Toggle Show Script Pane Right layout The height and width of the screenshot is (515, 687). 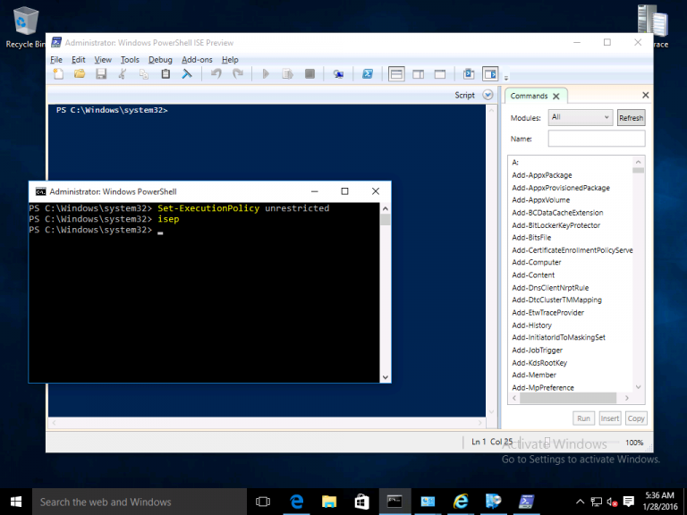[x=418, y=74]
